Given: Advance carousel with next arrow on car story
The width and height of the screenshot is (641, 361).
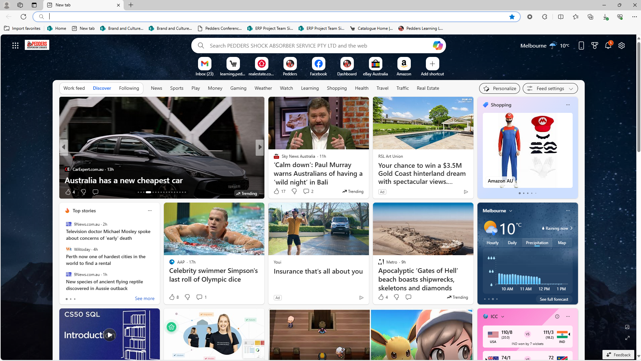Looking at the screenshot, I should 260,147.
